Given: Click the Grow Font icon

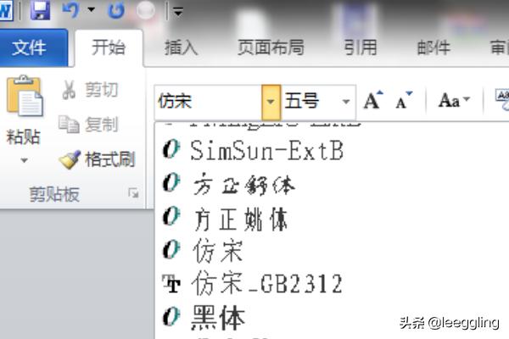Looking at the screenshot, I should pyautogui.click(x=373, y=101).
